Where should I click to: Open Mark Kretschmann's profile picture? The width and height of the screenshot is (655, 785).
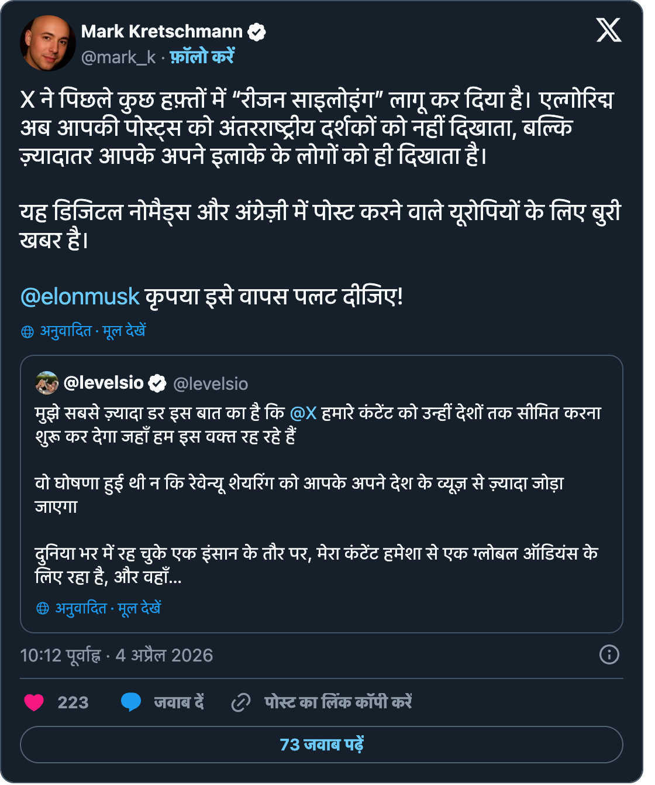[47, 43]
